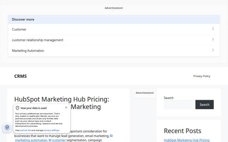Go to CRMS site home title
228x142 pixels.
coord(21,76)
